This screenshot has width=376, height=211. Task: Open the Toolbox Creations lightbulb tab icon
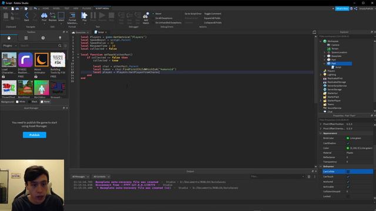60,38
